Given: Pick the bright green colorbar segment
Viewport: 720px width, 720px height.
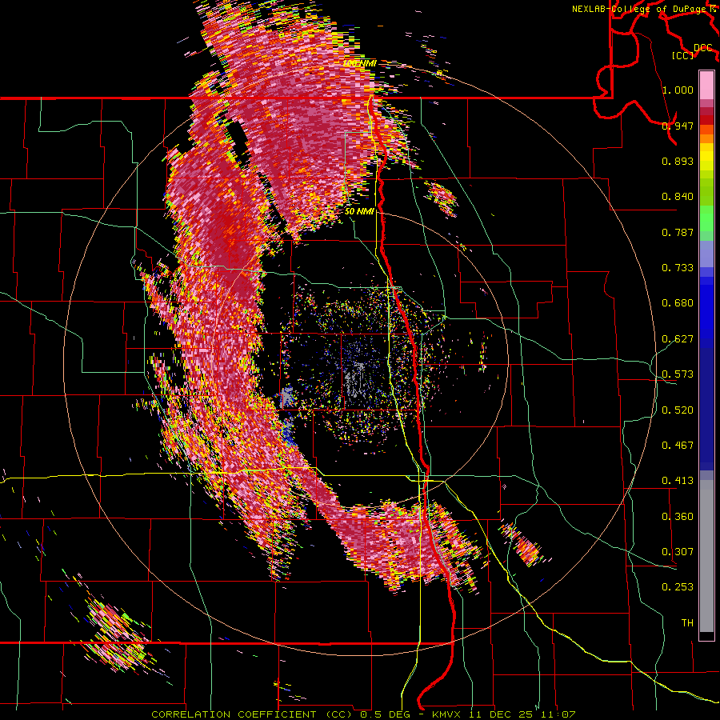Looking at the screenshot, I should coord(706,218).
